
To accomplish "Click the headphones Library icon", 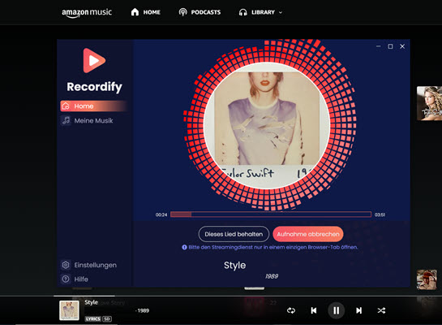I will 242,12.
